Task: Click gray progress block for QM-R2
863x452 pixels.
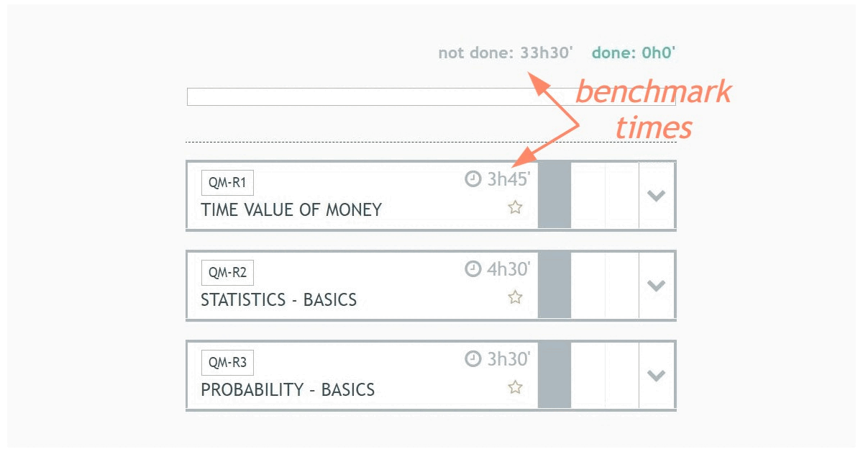Action: [554, 285]
